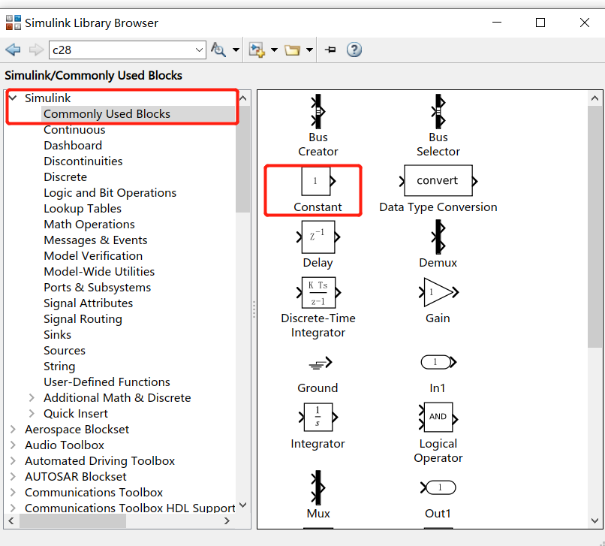Select the Lookup Tables library
The image size is (605, 546).
[x=83, y=209]
